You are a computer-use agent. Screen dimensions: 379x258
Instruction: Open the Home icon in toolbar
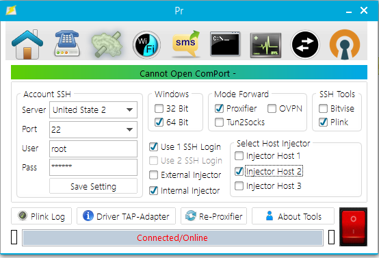[x=27, y=44]
